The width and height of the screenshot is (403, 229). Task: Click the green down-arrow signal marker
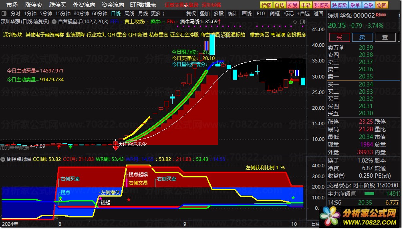(x=71, y=147)
